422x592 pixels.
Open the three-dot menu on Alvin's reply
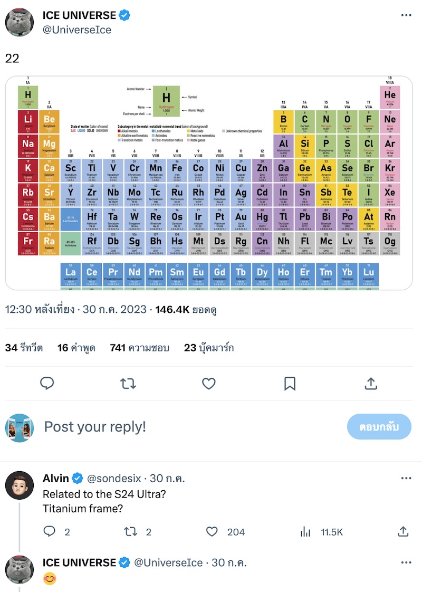click(406, 479)
